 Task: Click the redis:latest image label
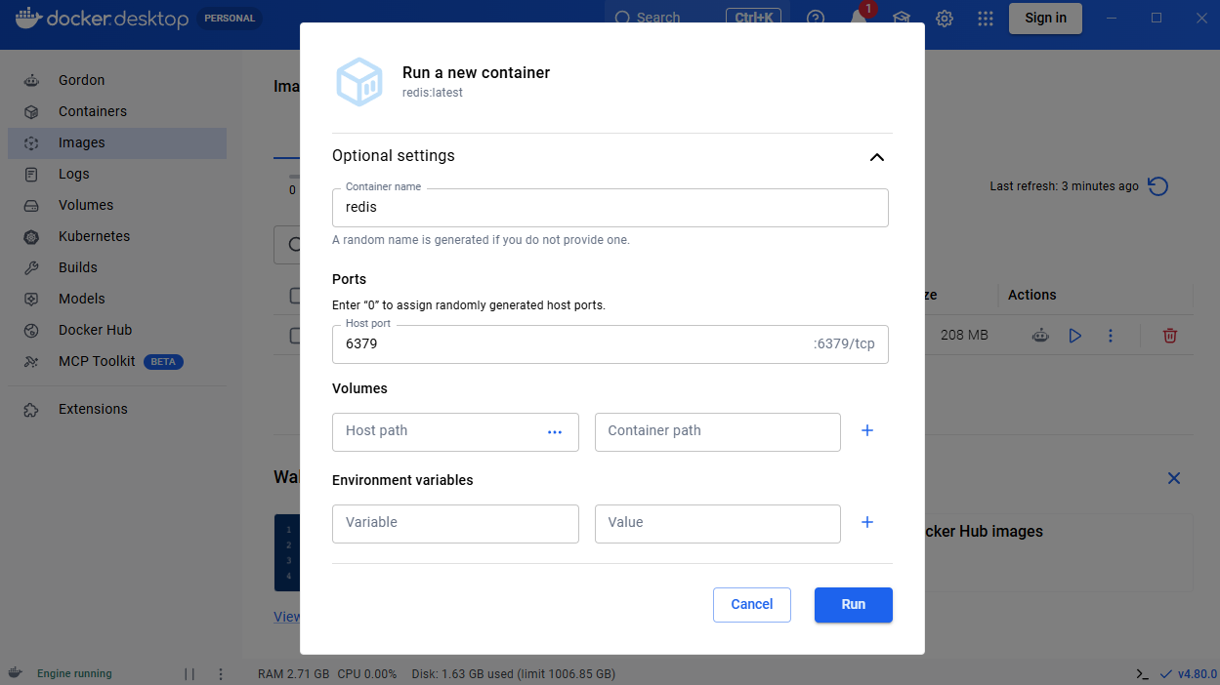[433, 93]
